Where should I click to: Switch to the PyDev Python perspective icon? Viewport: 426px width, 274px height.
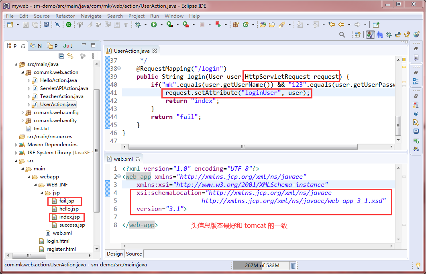pyautogui.click(x=398, y=35)
